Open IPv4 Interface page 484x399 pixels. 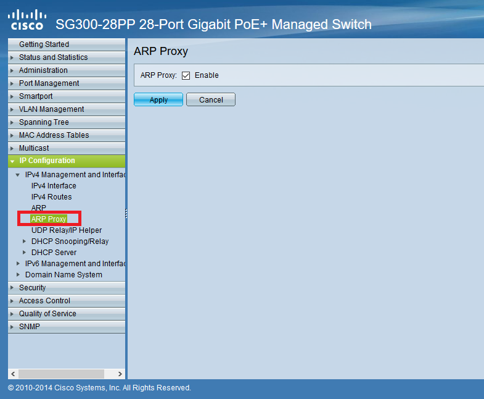click(54, 186)
